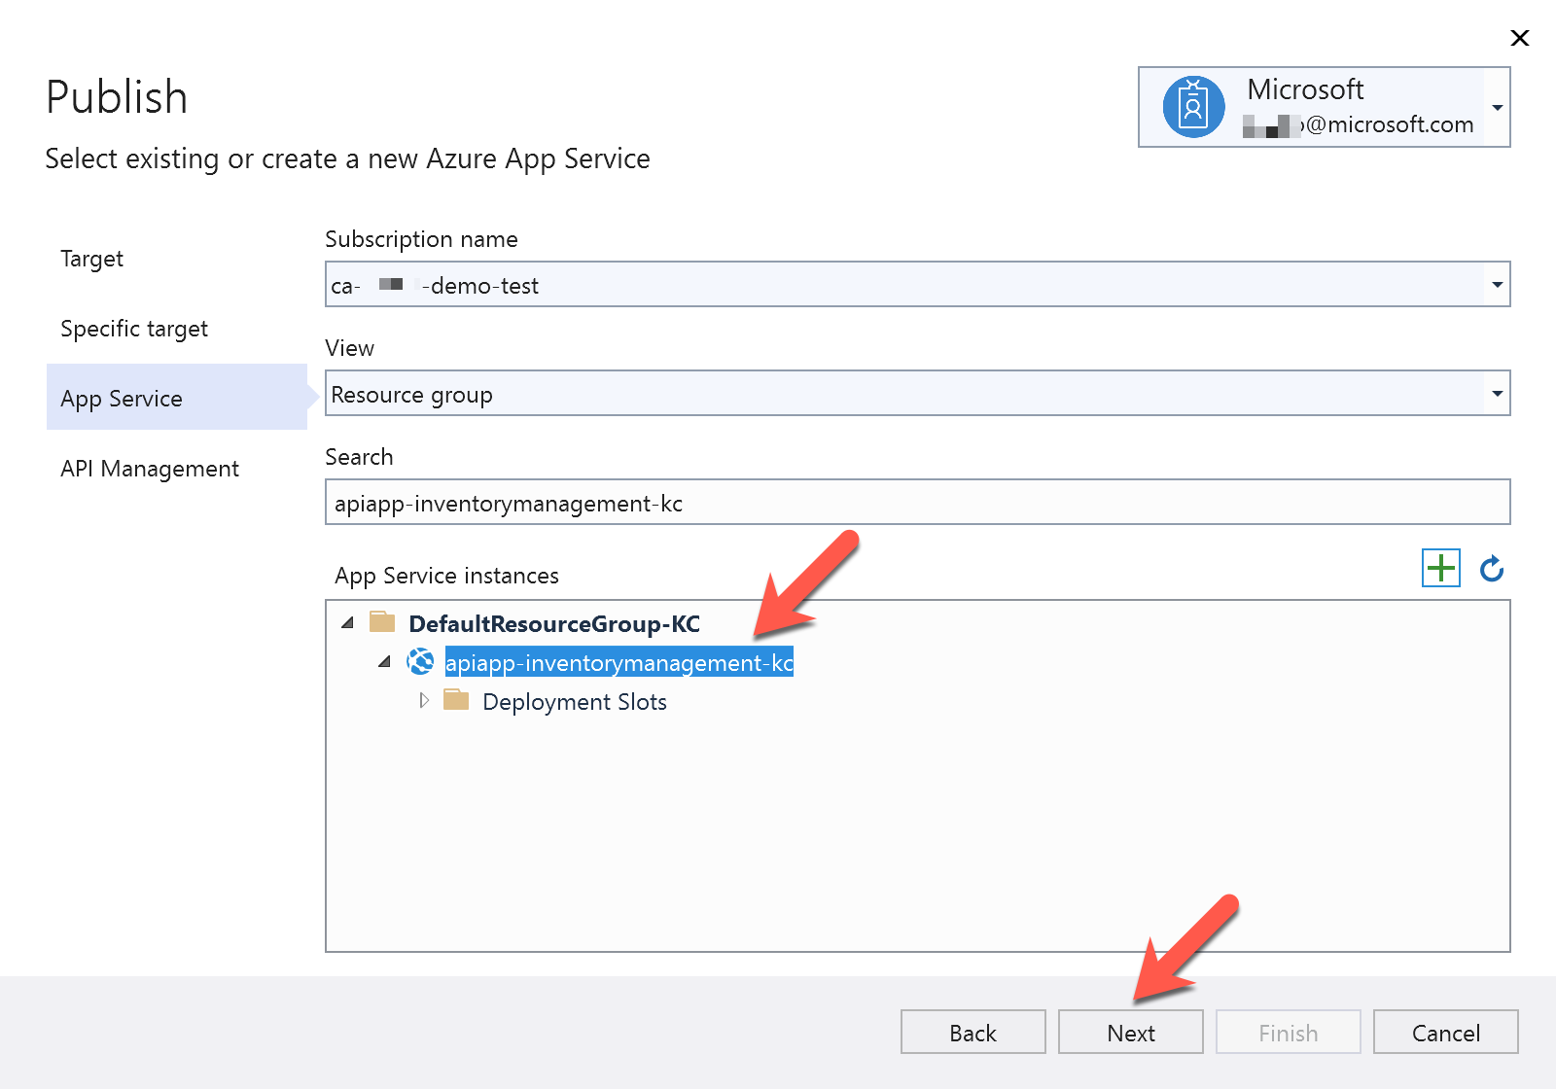Image resolution: width=1556 pixels, height=1089 pixels.
Task: Collapse the DefaultResourceGroup-KC tree node
Action: pyautogui.click(x=347, y=622)
